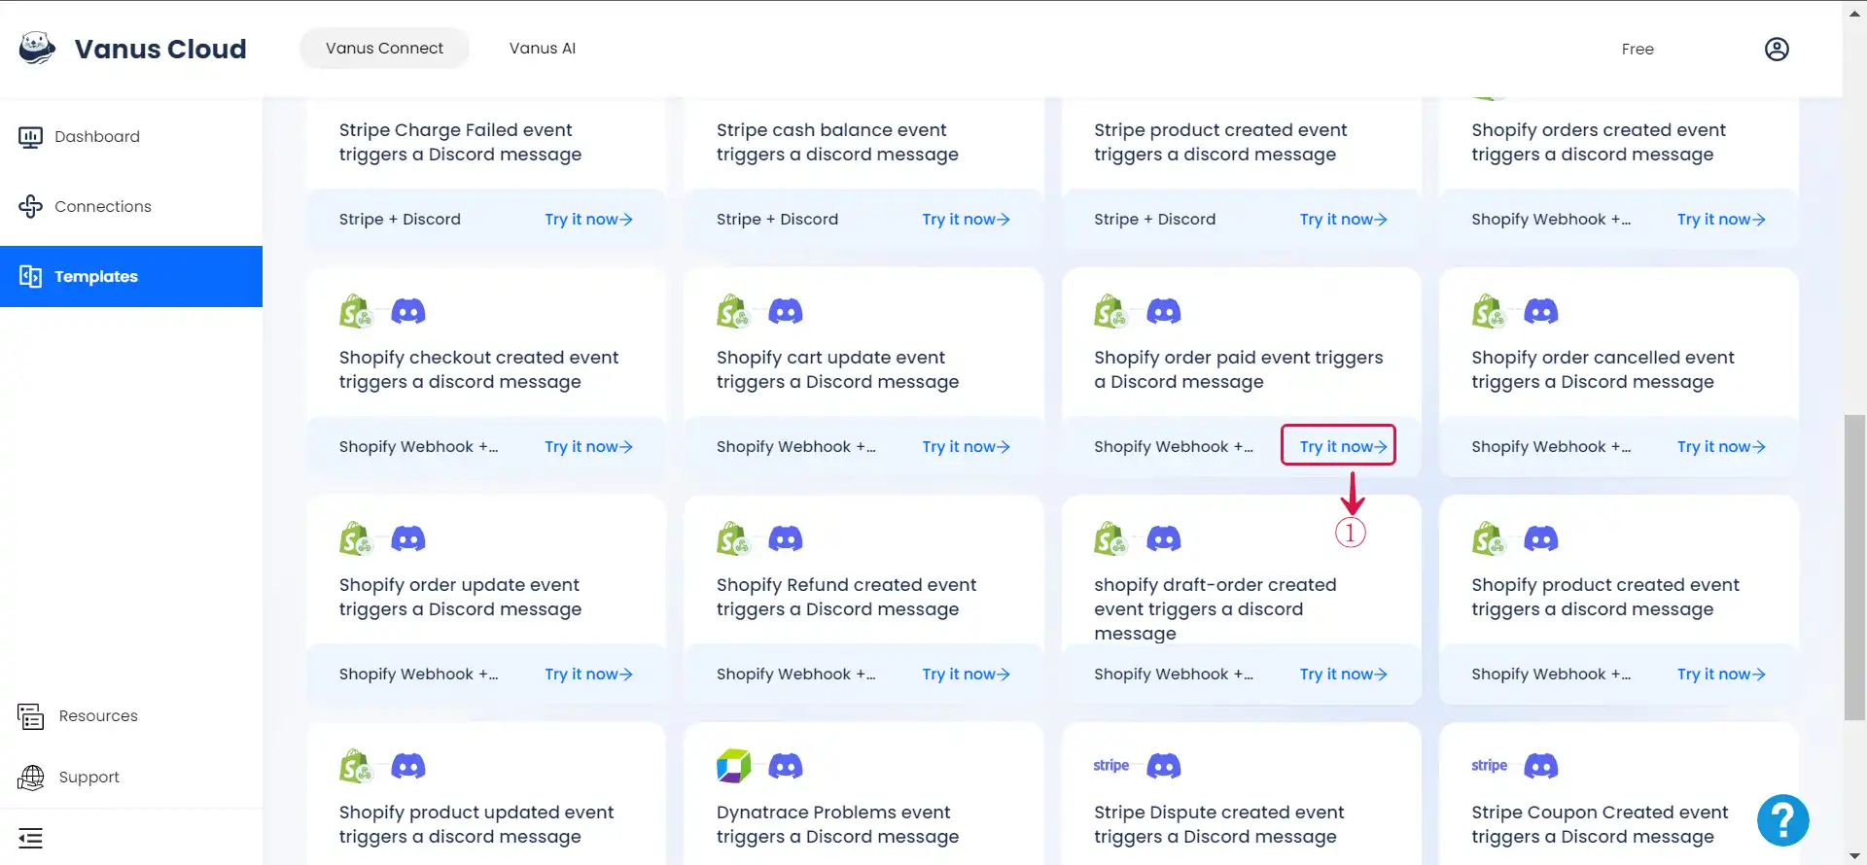Click Discord icon on product created card
1867x865 pixels.
click(x=1540, y=538)
